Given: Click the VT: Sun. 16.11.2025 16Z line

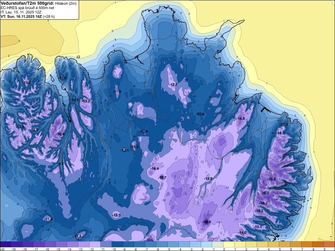Looking at the screenshot, I should tap(27, 16).
